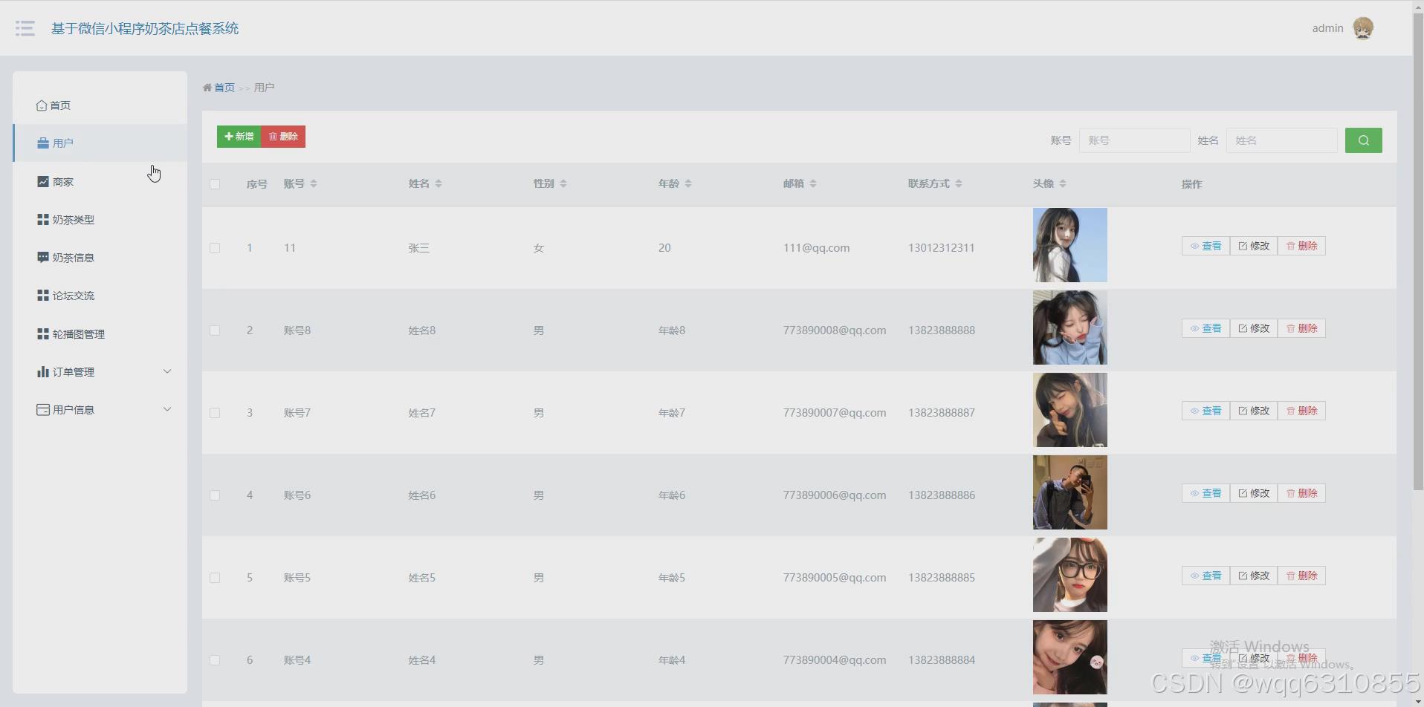Open avatar thumbnail of 账号4
Viewport: 1424px width, 707px height.
(x=1070, y=657)
